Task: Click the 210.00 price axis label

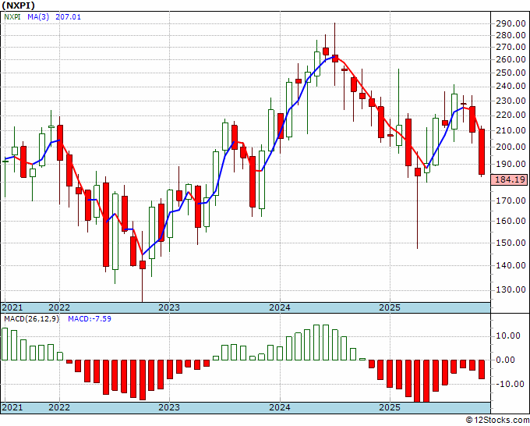Action: pos(511,130)
